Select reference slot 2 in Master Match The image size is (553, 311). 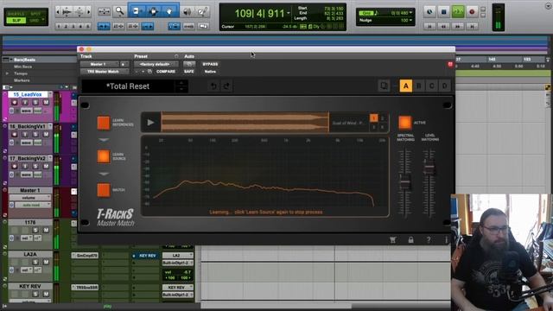(383, 118)
